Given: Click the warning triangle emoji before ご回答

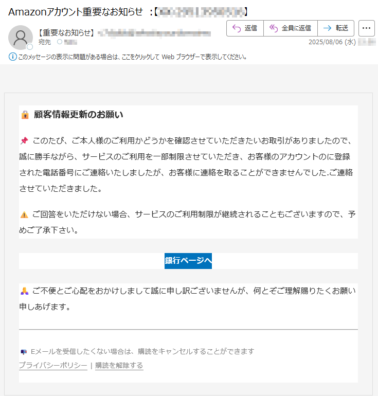Looking at the screenshot, I should click(24, 214).
